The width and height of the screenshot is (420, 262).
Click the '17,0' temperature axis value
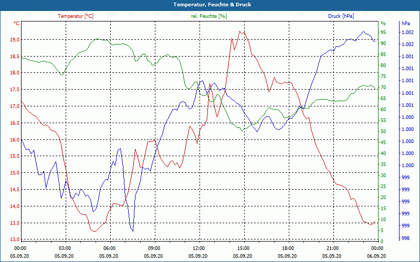(15, 106)
